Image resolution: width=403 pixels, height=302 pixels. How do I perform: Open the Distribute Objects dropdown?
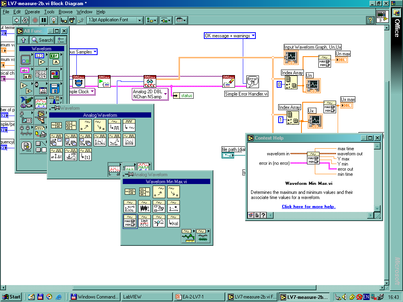(166, 20)
